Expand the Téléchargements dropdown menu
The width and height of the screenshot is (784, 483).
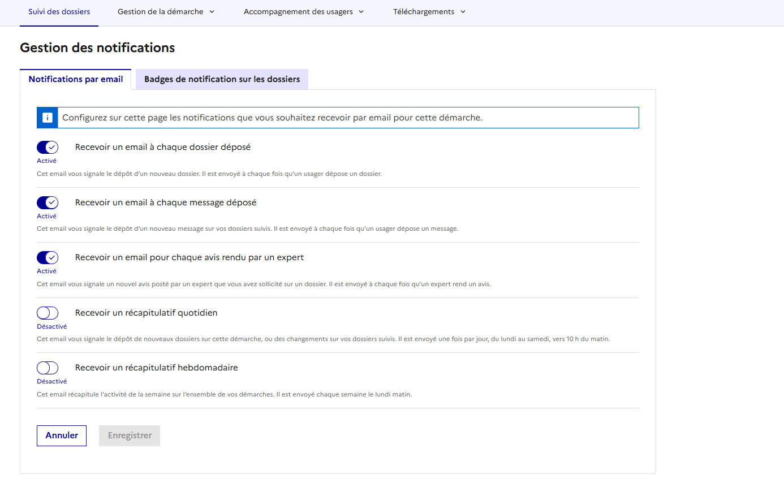(x=429, y=12)
